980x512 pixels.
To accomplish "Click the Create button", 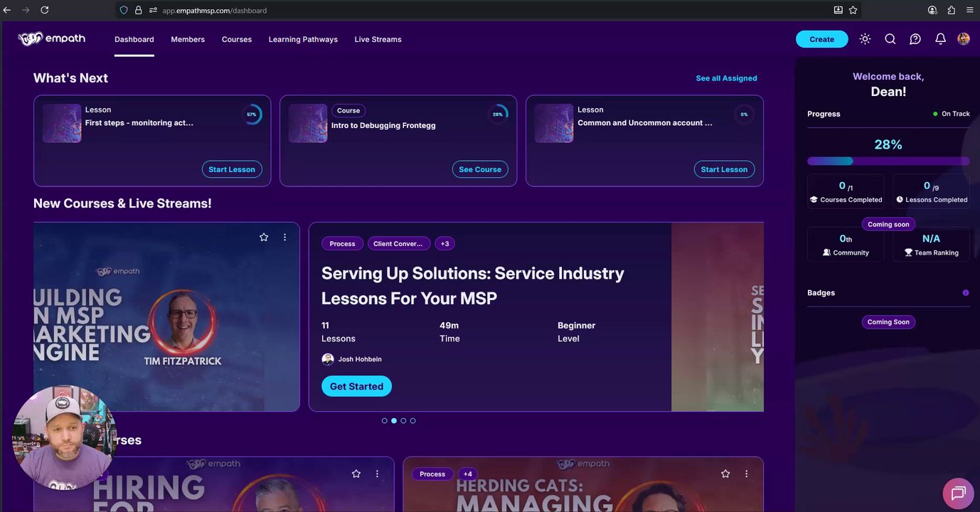I will tap(821, 39).
